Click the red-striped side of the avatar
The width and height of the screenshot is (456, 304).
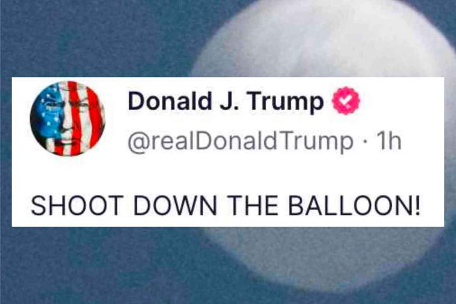click(x=87, y=119)
